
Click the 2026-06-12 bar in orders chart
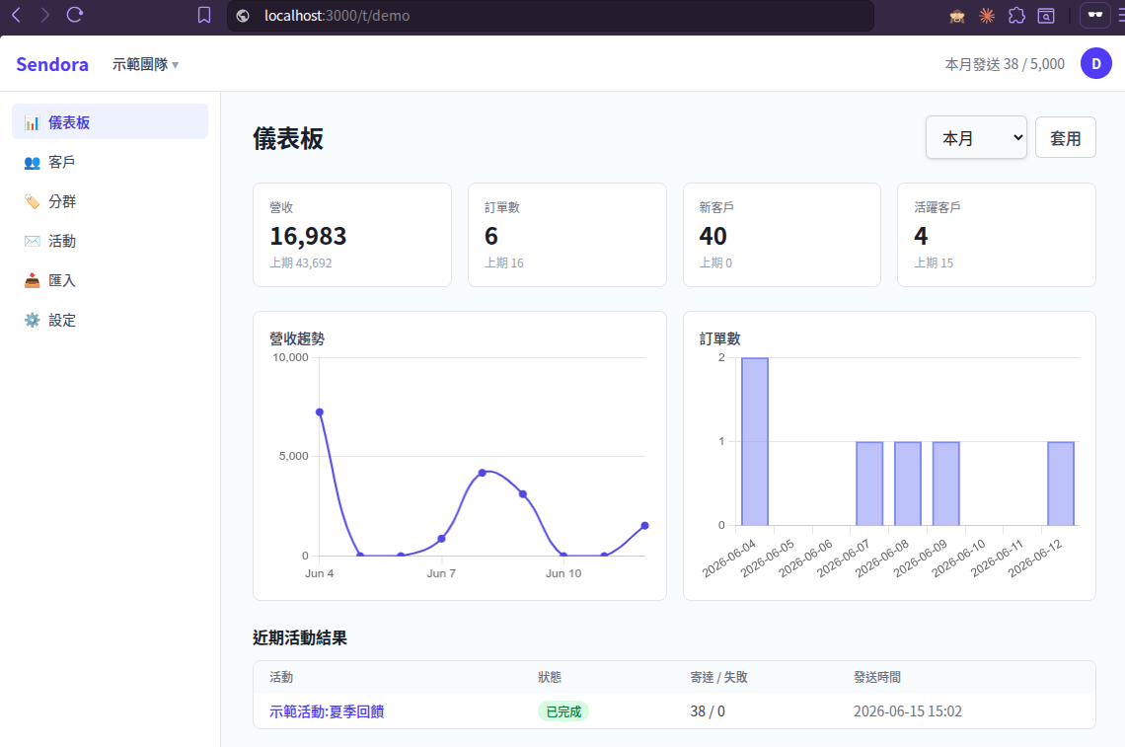click(x=1061, y=484)
